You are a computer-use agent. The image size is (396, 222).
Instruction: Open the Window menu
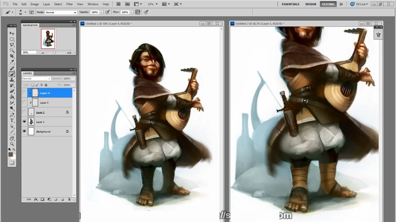click(93, 4)
